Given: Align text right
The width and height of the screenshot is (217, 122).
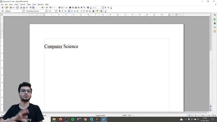Looking at the screenshot, I should pyautogui.click(x=75, y=11).
